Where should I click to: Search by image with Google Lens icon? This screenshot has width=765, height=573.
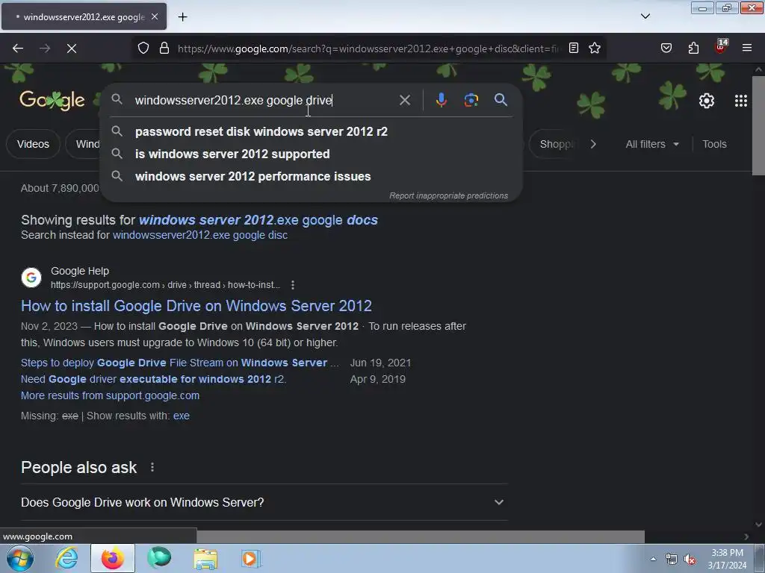click(471, 101)
